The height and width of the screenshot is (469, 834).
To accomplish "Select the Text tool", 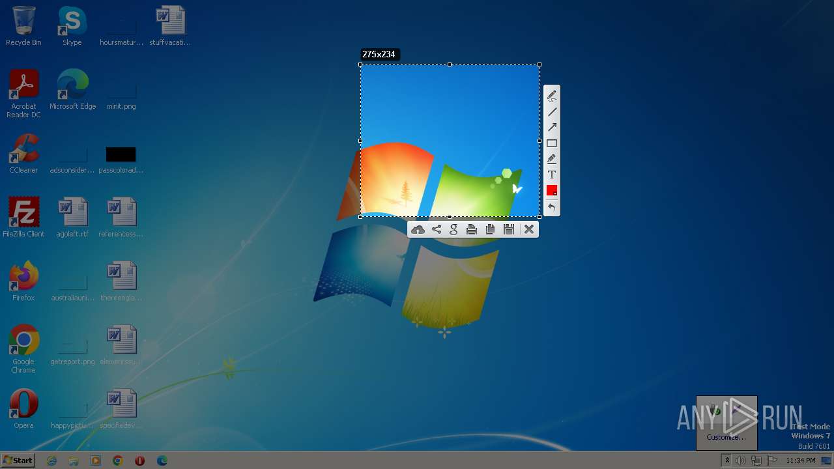I will click(552, 175).
